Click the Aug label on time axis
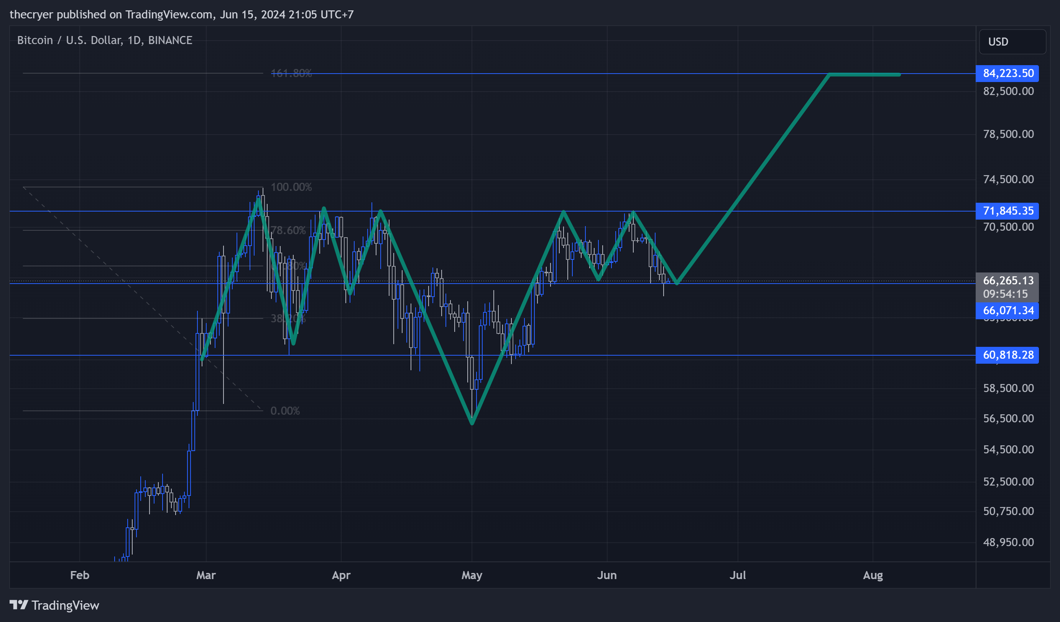The image size is (1060, 622). [873, 575]
